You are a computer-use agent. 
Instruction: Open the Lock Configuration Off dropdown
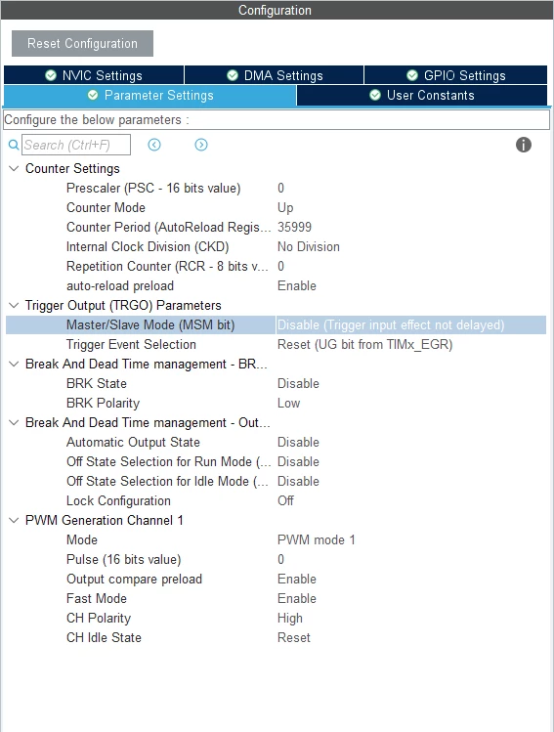[285, 500]
